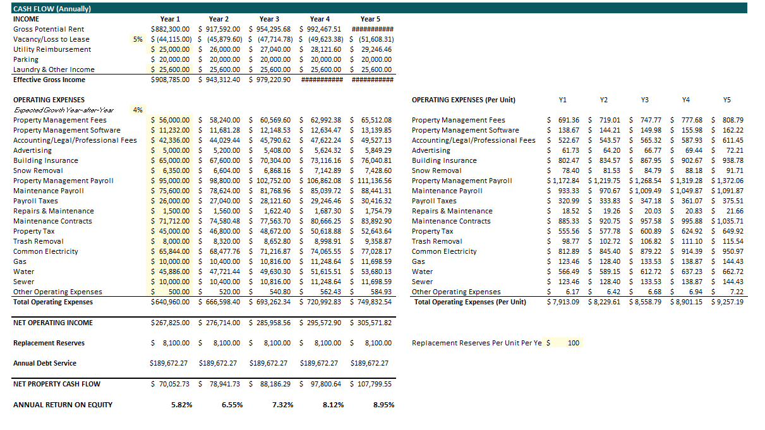This screenshot has width=765, height=430.
Task: Click Year 3 Effective Gross Income $979,220.90
Action: [270, 80]
